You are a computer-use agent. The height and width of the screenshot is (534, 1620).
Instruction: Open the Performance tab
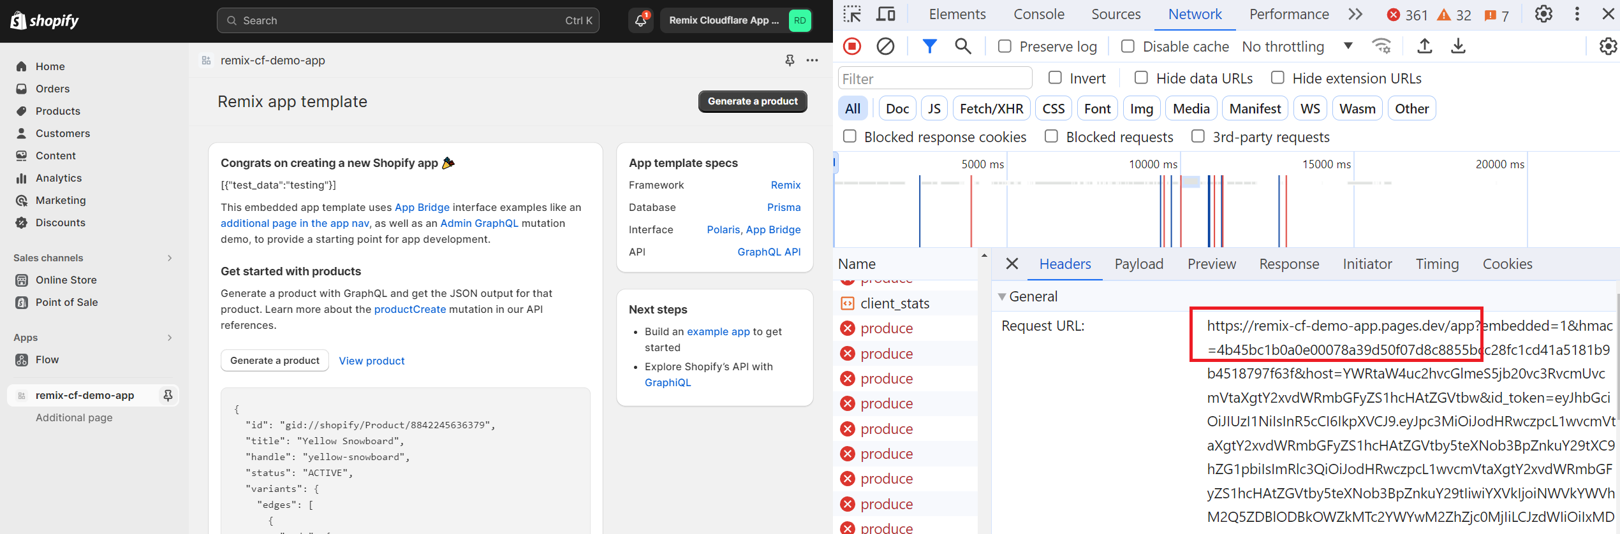click(x=1289, y=14)
